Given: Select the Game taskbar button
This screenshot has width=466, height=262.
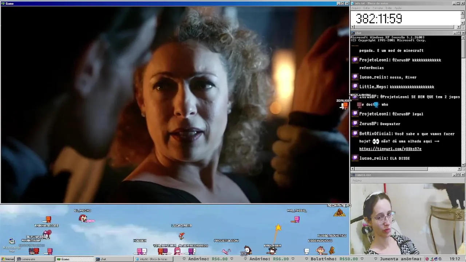Looking at the screenshot, I should (74, 259).
